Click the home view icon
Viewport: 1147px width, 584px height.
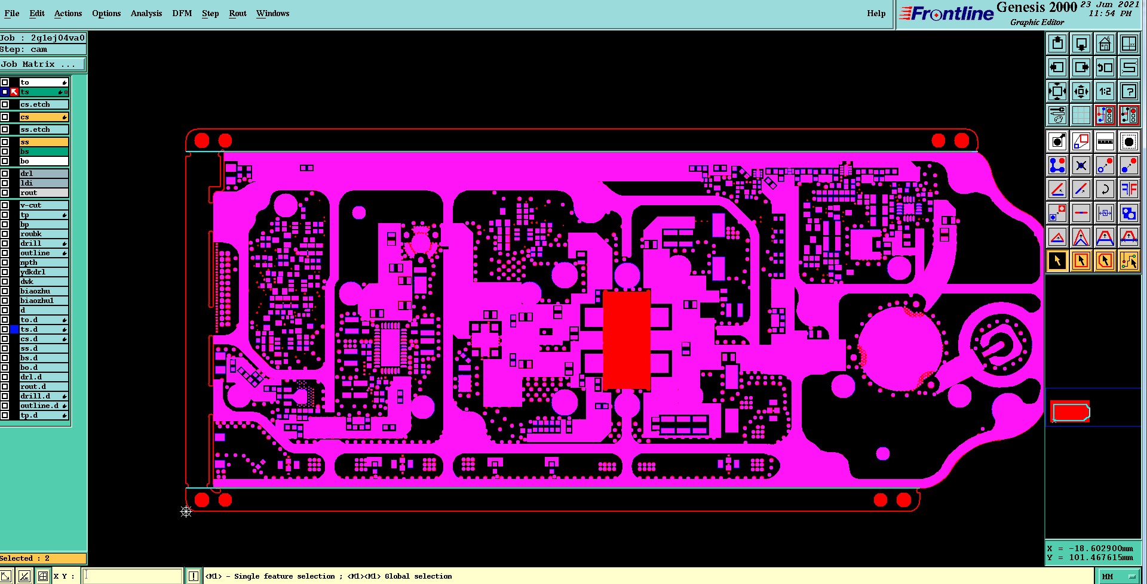click(1105, 44)
